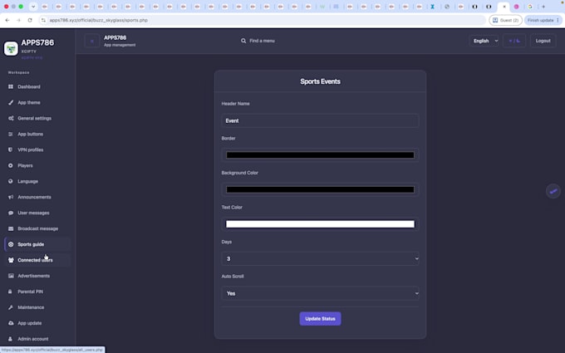Go back in browser history

7,20
